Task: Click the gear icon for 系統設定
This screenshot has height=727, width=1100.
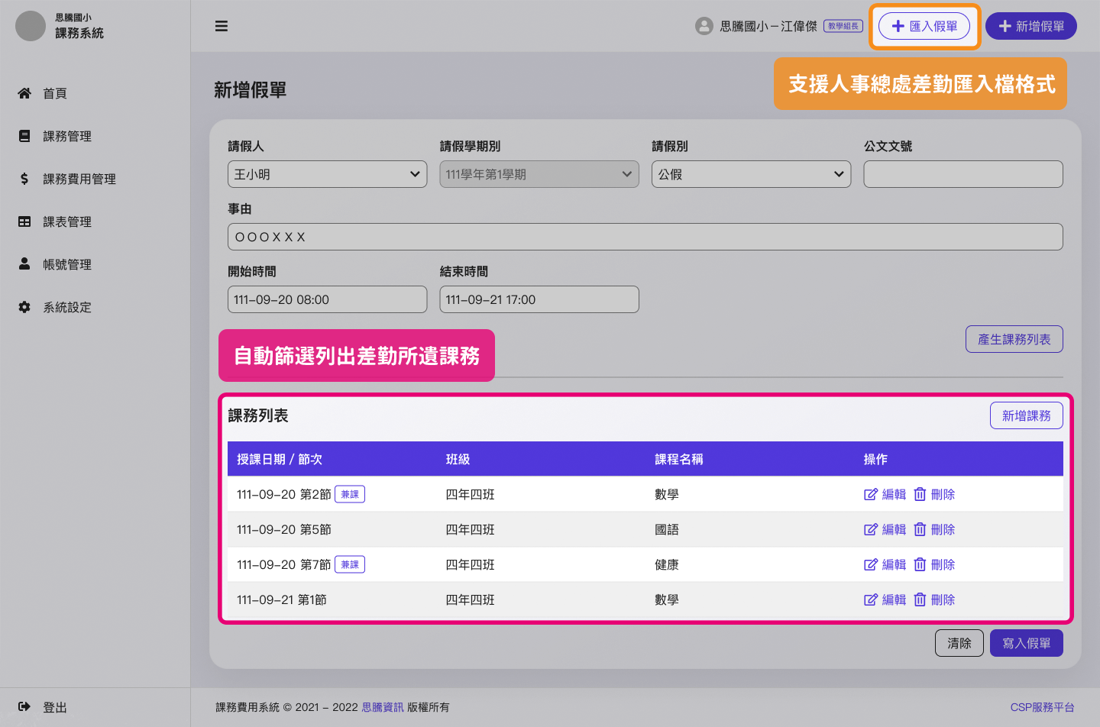Action: click(x=24, y=307)
